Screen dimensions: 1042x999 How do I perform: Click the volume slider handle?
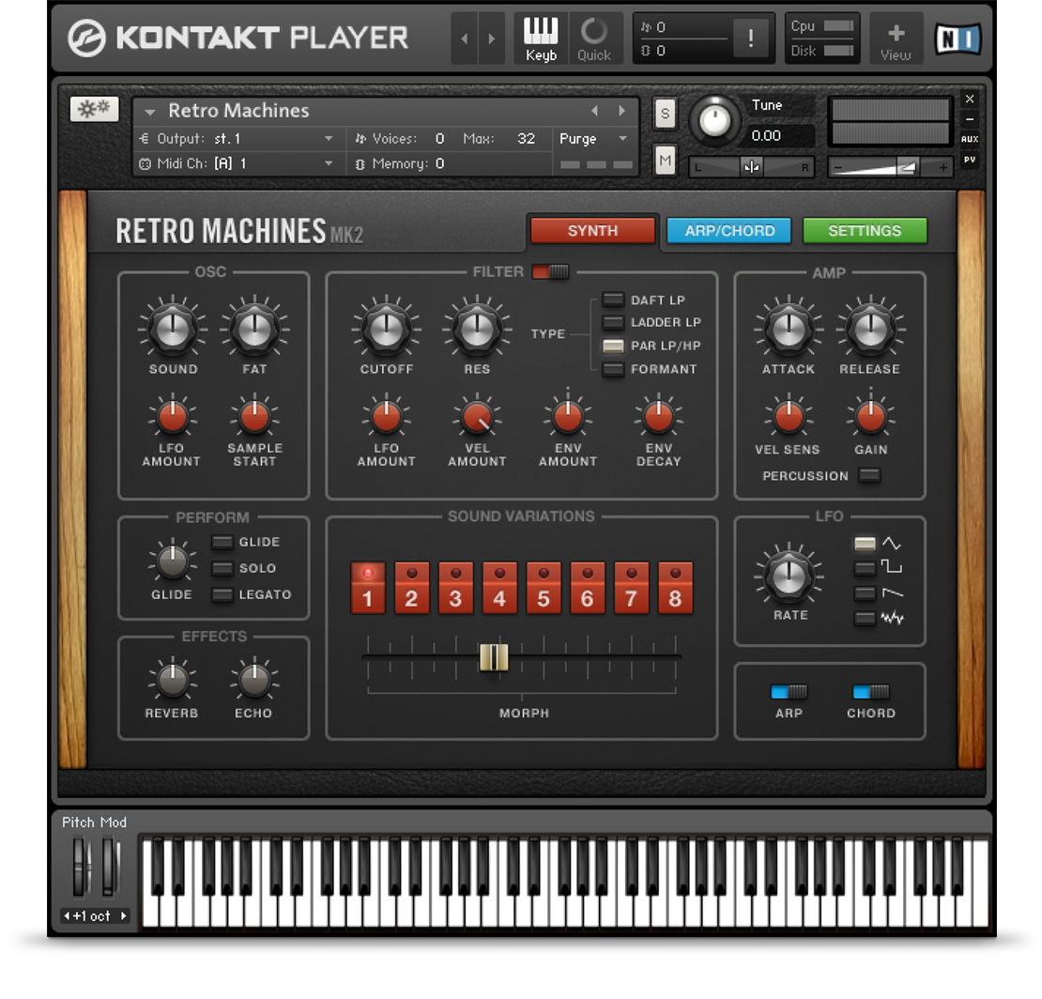[x=907, y=167]
